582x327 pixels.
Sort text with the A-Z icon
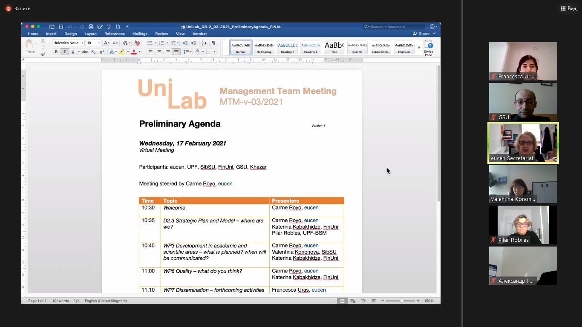click(x=204, y=43)
